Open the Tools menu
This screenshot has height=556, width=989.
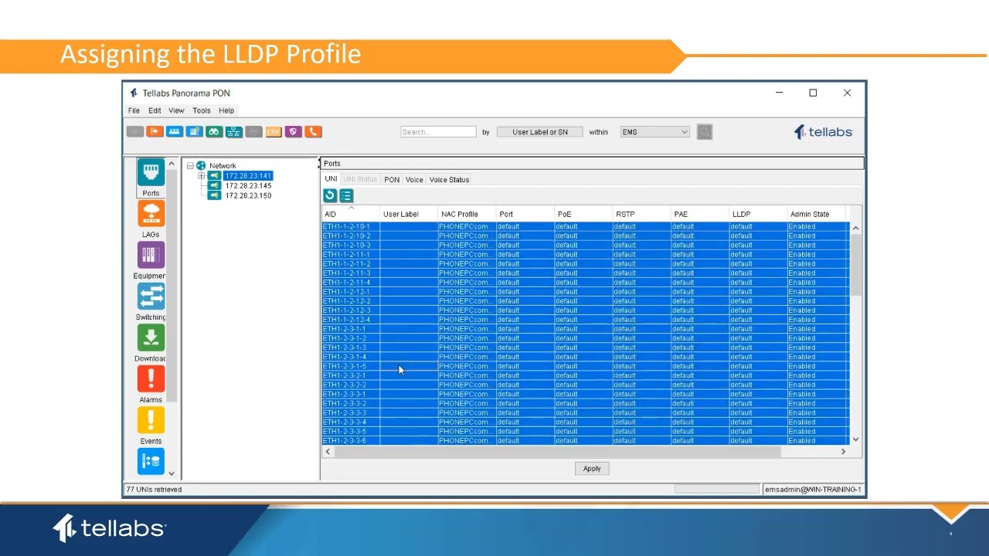point(201,110)
